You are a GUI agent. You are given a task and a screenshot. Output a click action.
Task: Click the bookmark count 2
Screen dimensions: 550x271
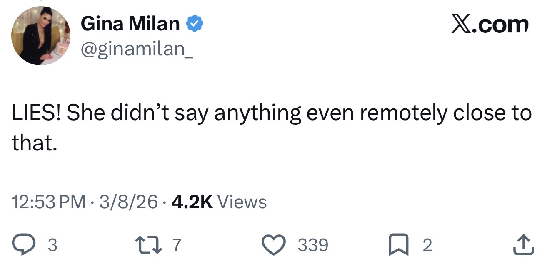coord(427,245)
